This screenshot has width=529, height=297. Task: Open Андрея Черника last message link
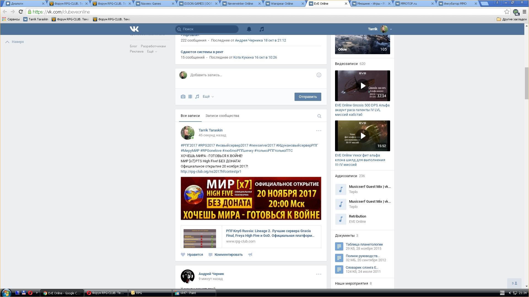point(260,40)
